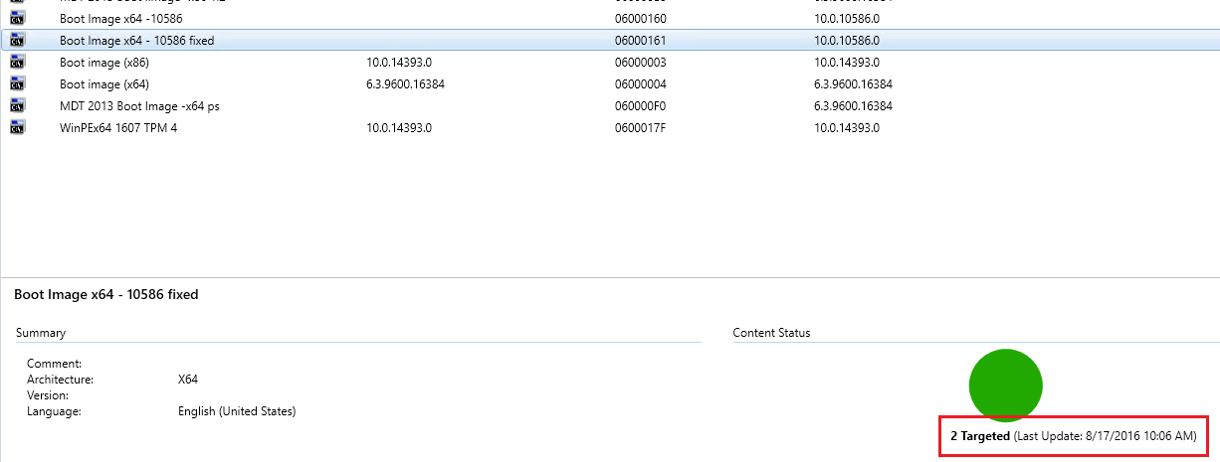Click the Last Update timestamp

pos(1107,436)
